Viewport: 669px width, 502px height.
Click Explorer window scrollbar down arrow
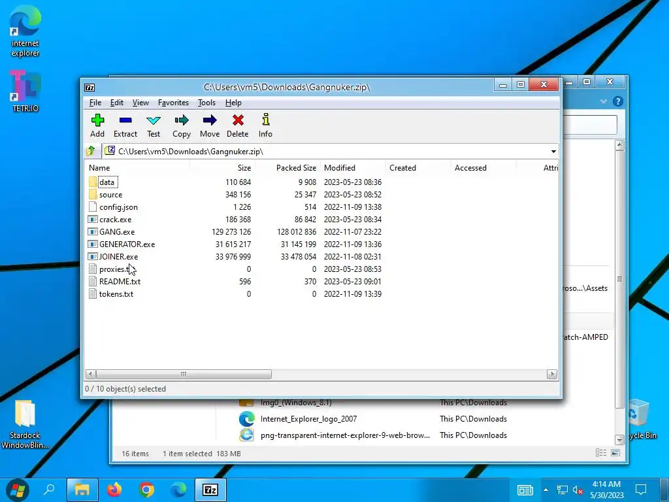pyautogui.click(x=619, y=440)
